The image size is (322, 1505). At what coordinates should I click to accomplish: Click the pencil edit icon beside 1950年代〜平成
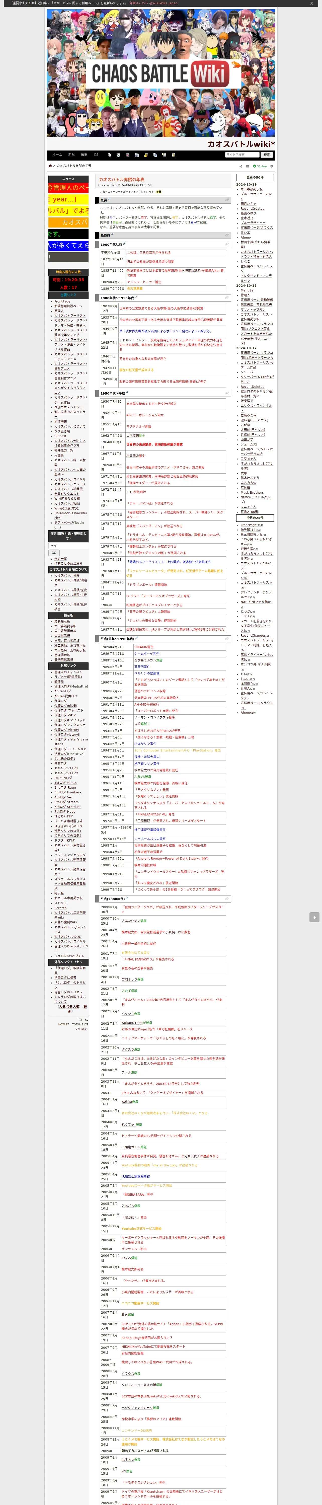[127, 393]
